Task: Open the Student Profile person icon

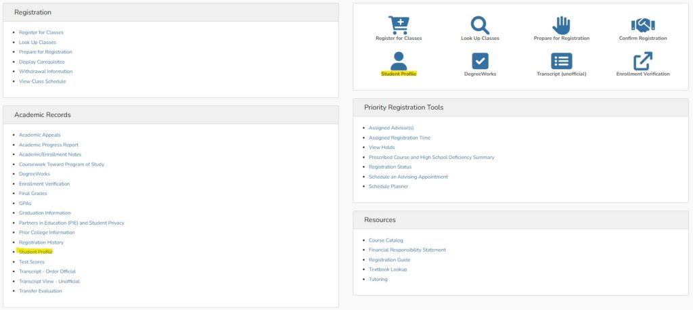Action: coord(399,61)
